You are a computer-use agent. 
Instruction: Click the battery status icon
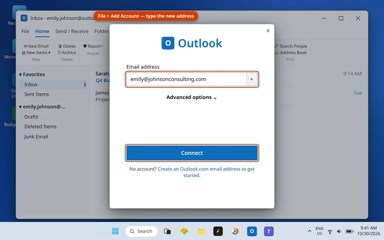[x=350, y=231]
